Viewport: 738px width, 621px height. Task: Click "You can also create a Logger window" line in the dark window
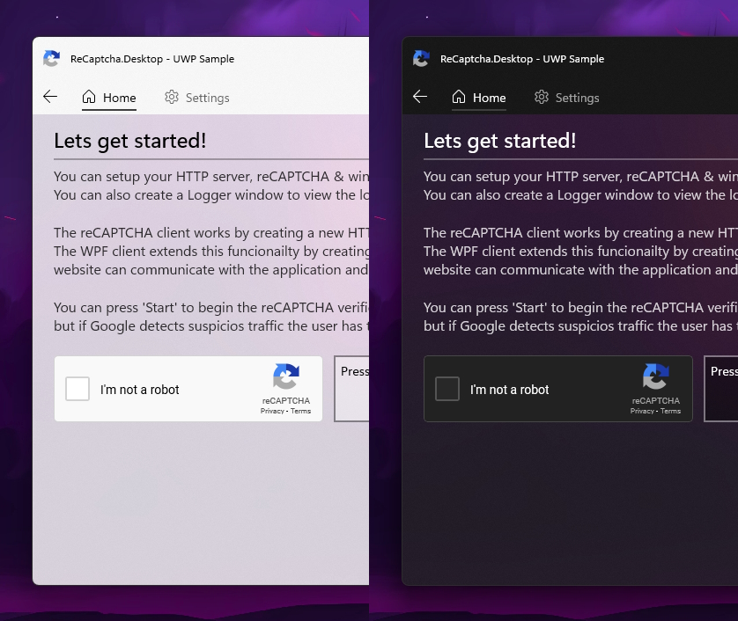click(580, 195)
